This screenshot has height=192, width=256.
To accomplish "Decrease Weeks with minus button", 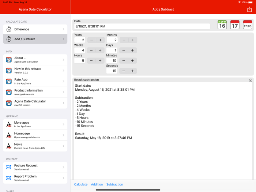I will tap(91, 50).
